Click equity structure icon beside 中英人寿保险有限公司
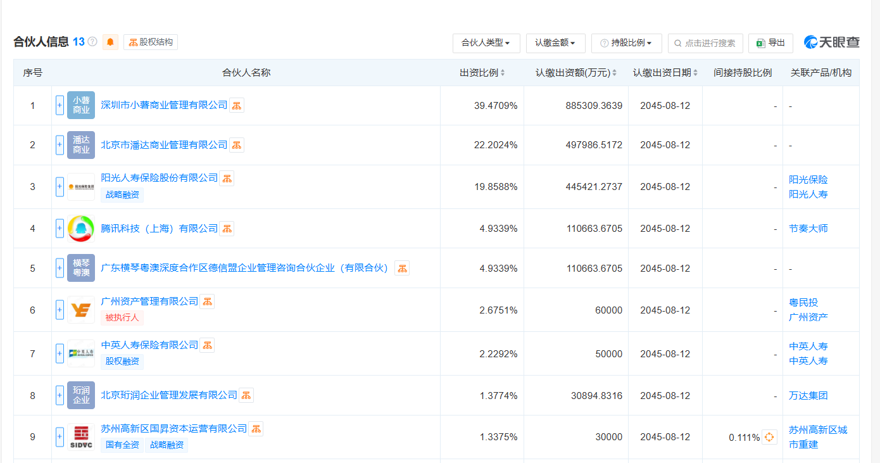This screenshot has height=463, width=880. tap(207, 346)
